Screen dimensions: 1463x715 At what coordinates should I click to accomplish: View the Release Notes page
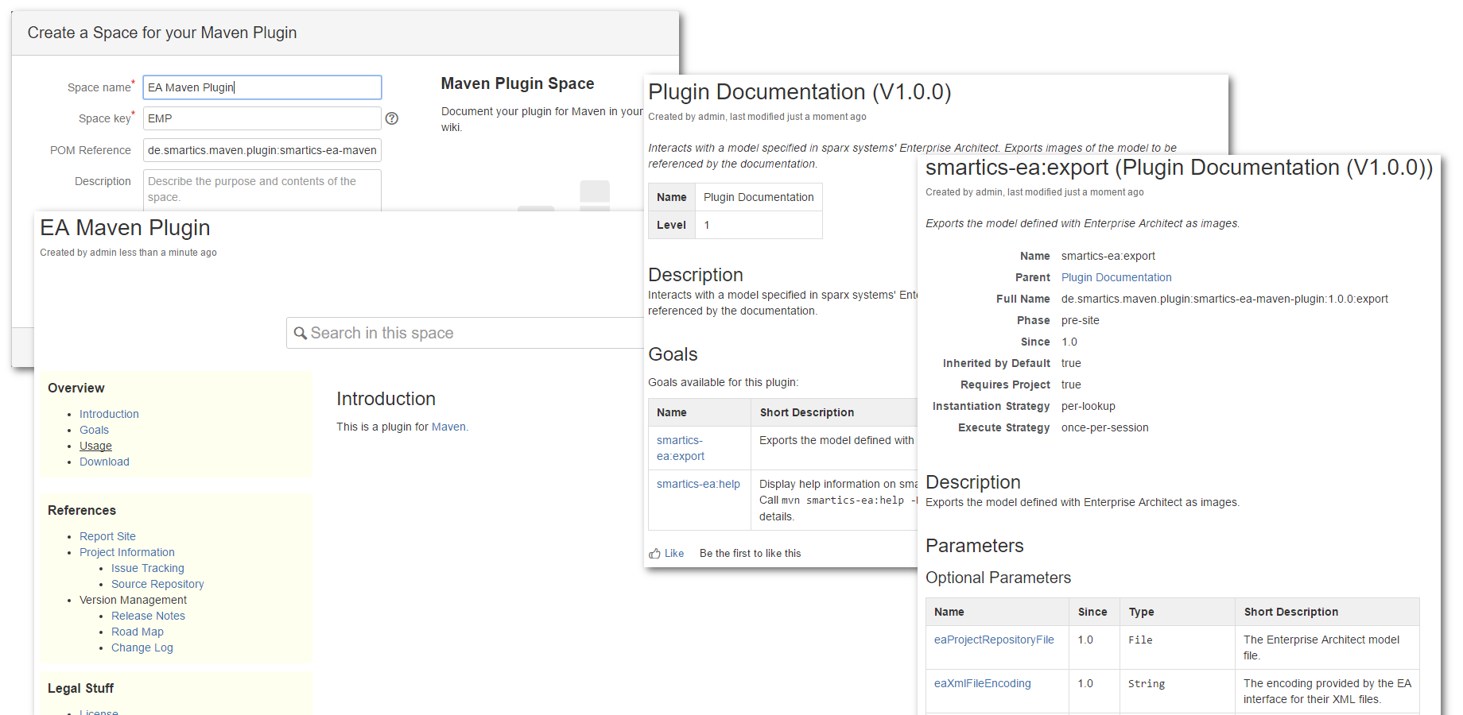tap(148, 616)
